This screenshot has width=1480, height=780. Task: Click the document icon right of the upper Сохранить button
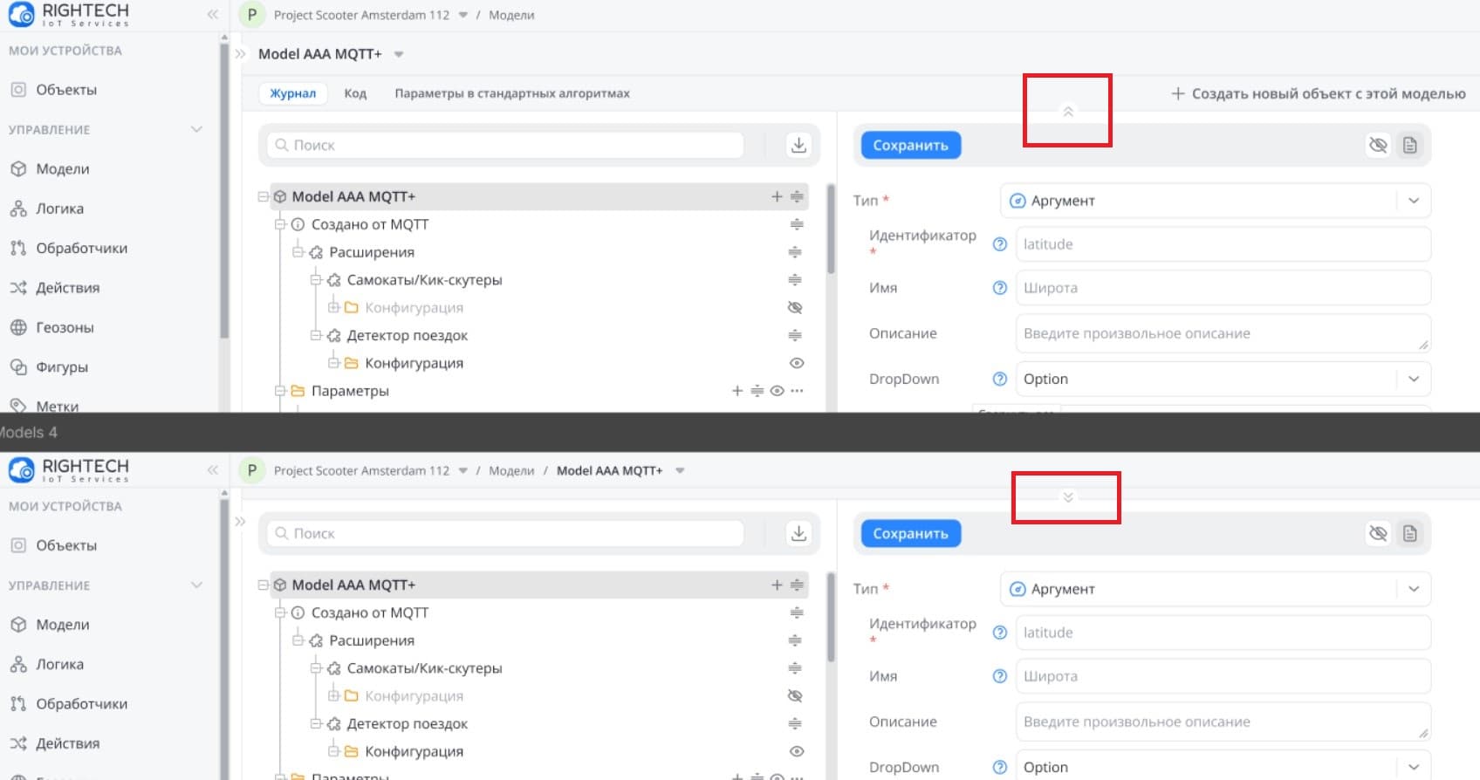coord(1409,145)
